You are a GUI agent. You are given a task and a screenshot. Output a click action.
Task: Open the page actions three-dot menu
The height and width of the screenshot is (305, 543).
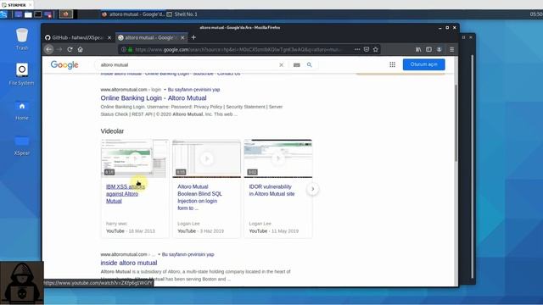pos(357,49)
